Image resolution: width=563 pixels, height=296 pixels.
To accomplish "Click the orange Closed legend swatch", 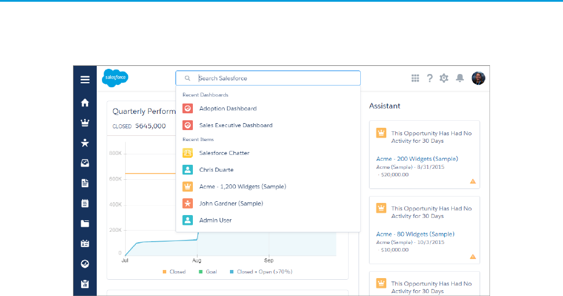I will coord(164,272).
